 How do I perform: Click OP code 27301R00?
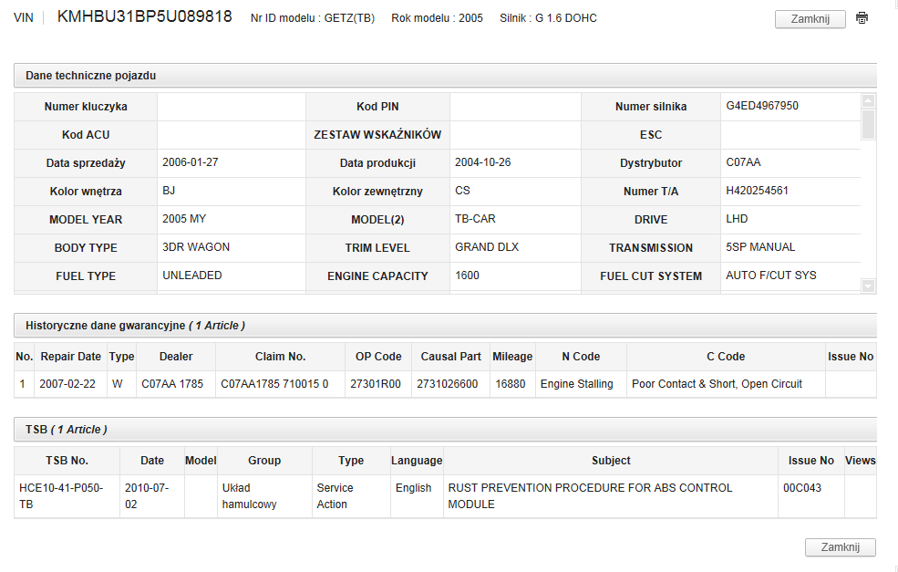[x=375, y=384]
